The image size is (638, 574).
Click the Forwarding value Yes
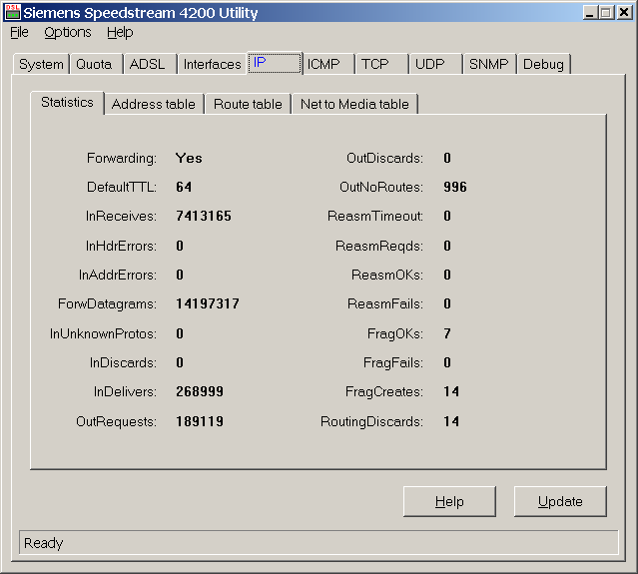click(189, 159)
